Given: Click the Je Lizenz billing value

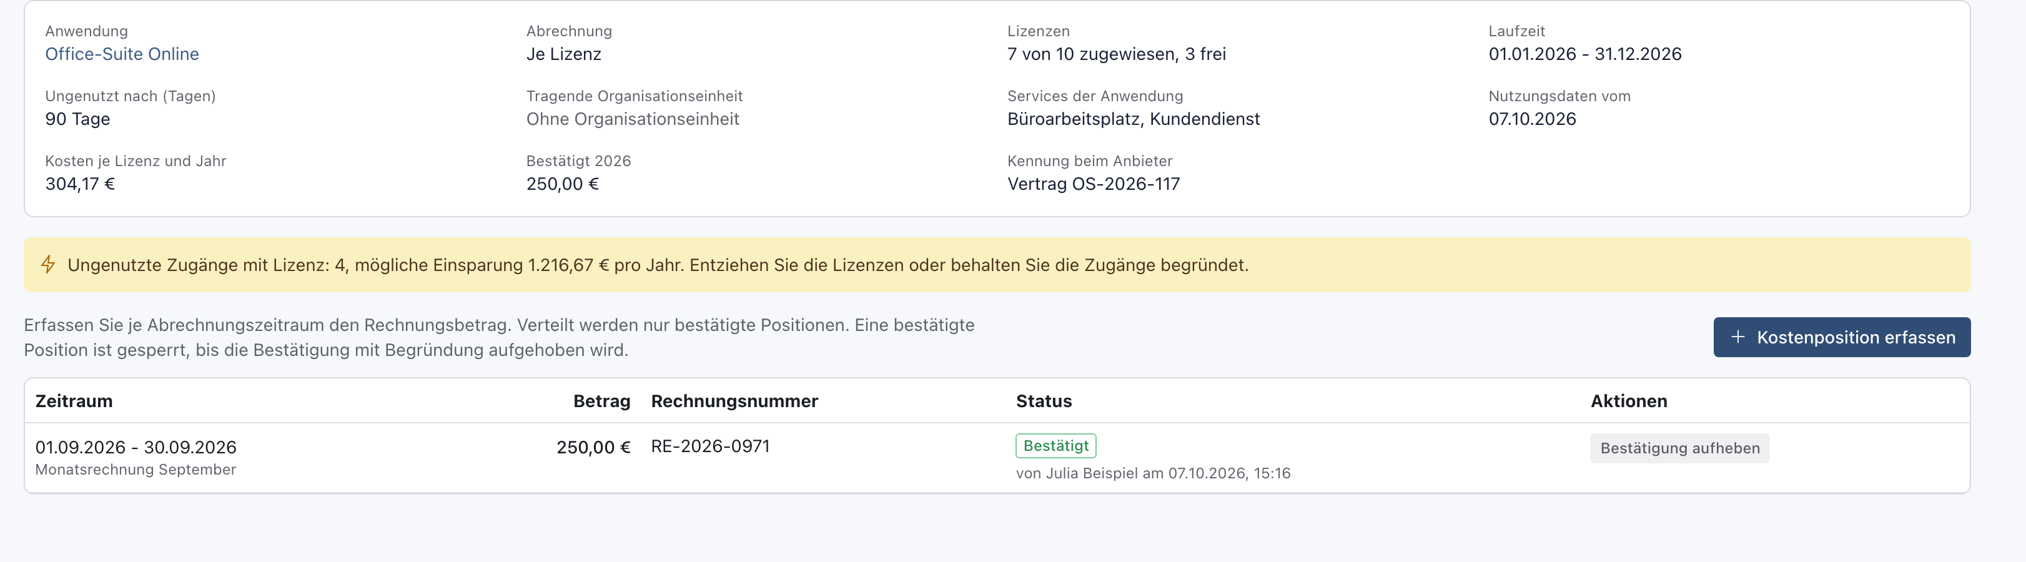Looking at the screenshot, I should coord(564,54).
